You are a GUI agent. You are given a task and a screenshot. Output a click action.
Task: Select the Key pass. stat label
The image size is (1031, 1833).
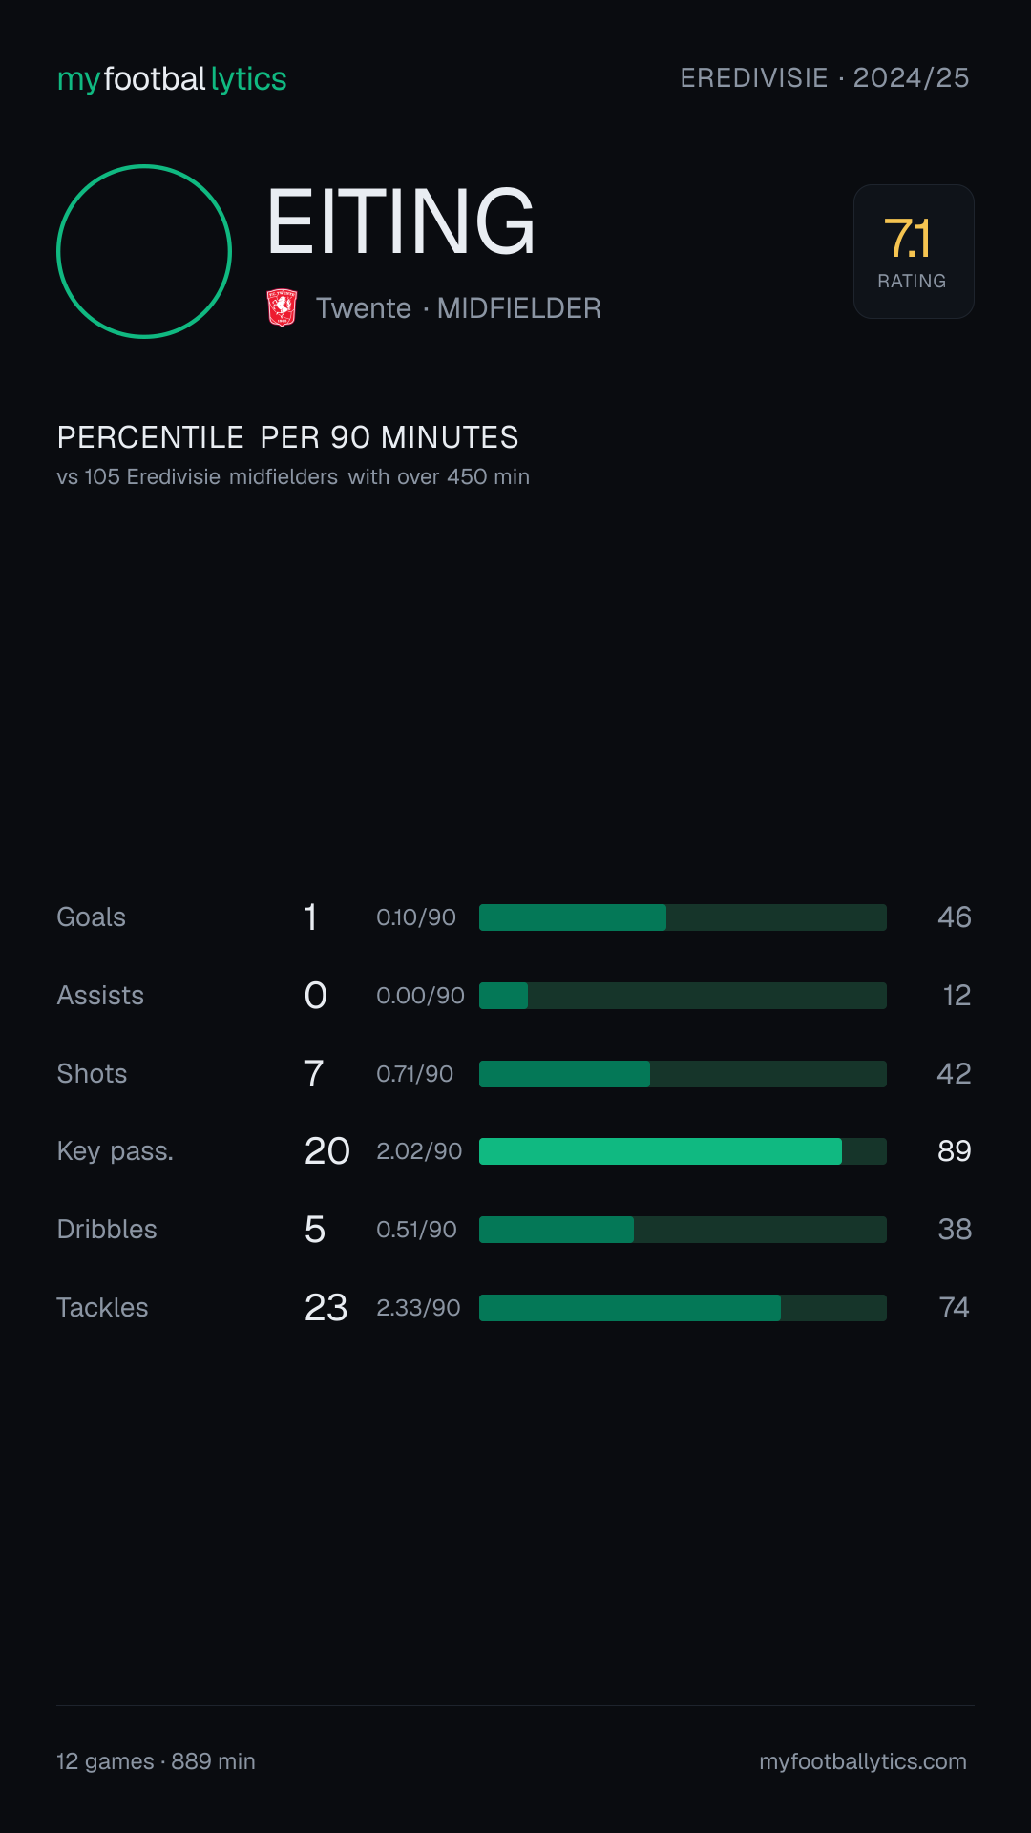[116, 1151]
